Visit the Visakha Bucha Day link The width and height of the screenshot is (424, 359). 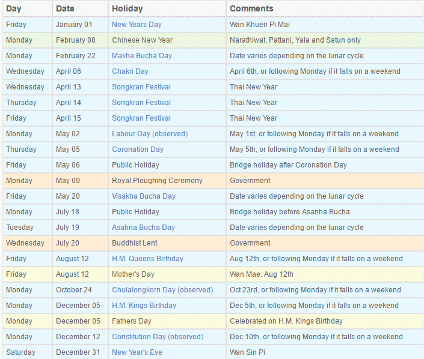click(x=144, y=196)
